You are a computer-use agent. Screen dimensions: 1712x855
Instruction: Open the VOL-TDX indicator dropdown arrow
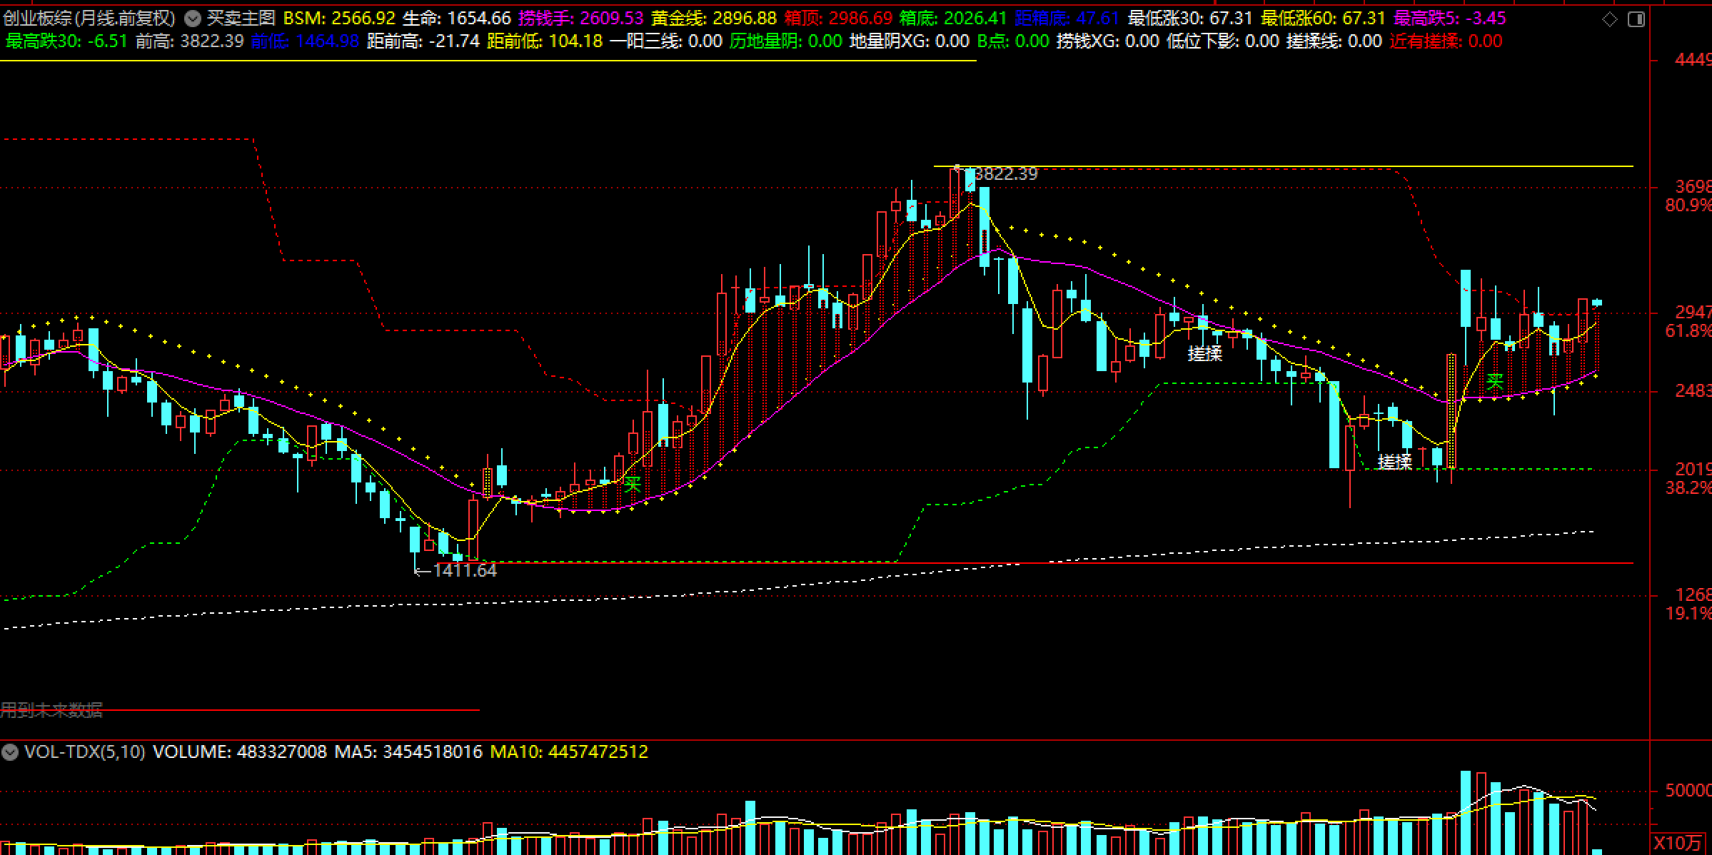pyautogui.click(x=10, y=752)
